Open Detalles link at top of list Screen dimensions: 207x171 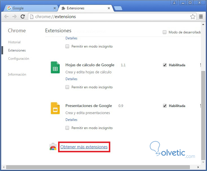point(71,38)
